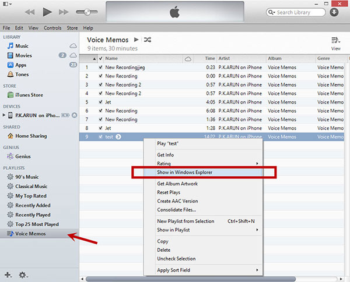Select Movies in the library sidebar

tap(23, 55)
